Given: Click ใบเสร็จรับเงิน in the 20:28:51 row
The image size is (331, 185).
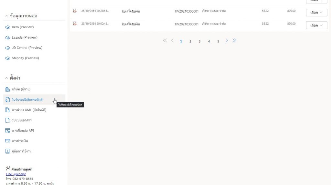Looking at the screenshot, I should 131,11.
